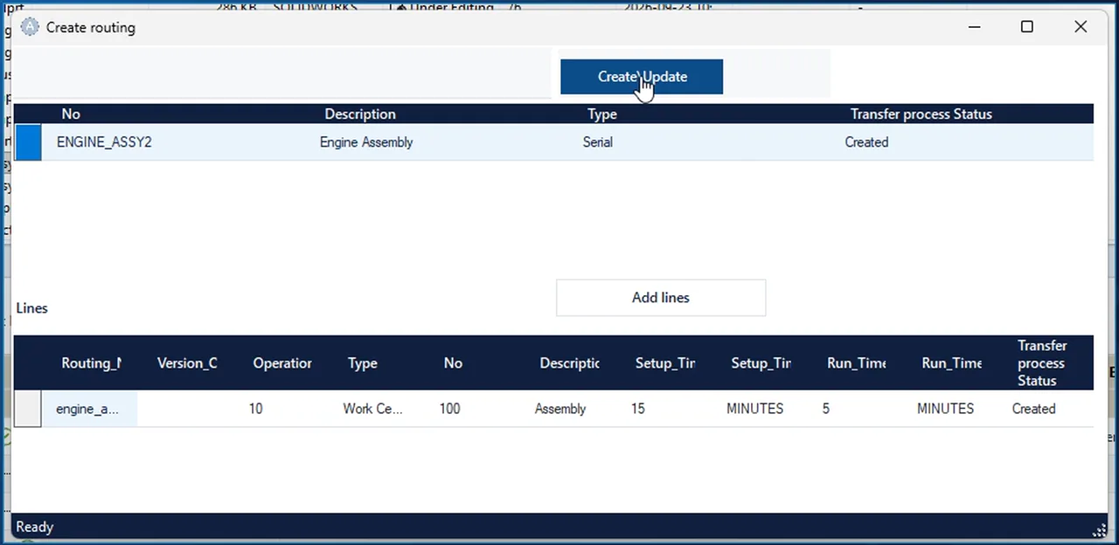This screenshot has width=1119, height=545.
Task: Click the Transfer process Status header in Lines grid
Action: click(1042, 363)
